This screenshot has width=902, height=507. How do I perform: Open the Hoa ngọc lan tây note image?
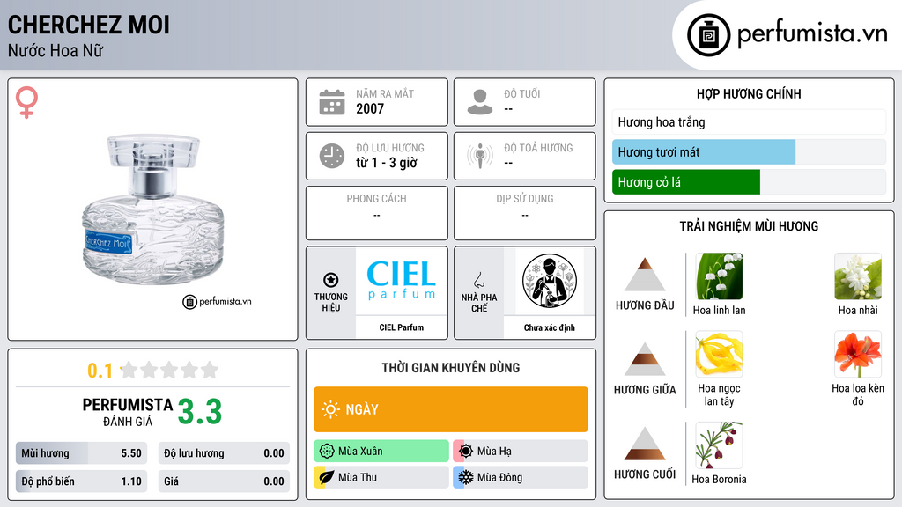click(719, 354)
